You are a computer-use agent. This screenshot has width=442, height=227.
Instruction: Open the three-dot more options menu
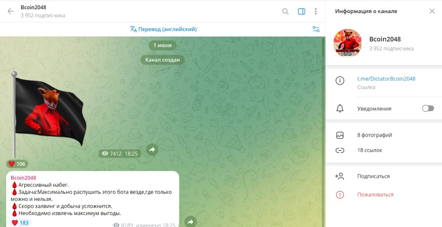click(316, 11)
